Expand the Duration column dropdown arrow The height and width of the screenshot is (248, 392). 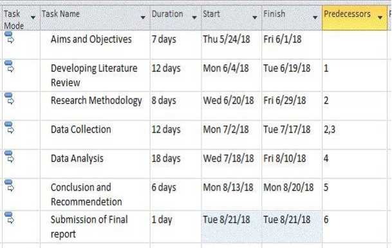pyautogui.click(x=194, y=17)
